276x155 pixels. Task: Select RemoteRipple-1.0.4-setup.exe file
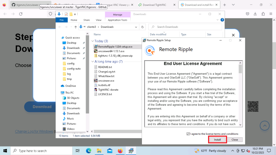(115, 47)
